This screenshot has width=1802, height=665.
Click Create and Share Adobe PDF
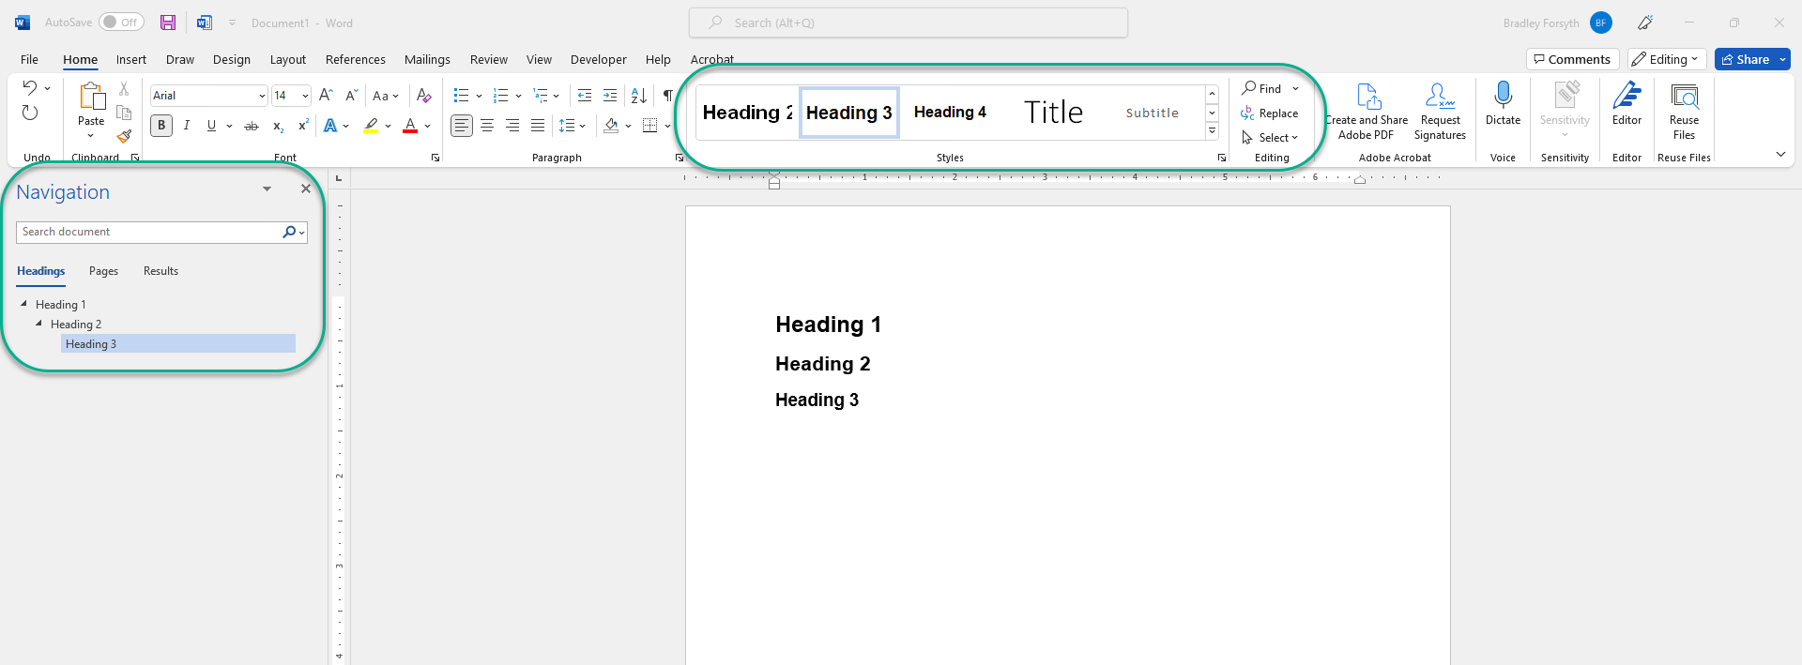pos(1367,111)
